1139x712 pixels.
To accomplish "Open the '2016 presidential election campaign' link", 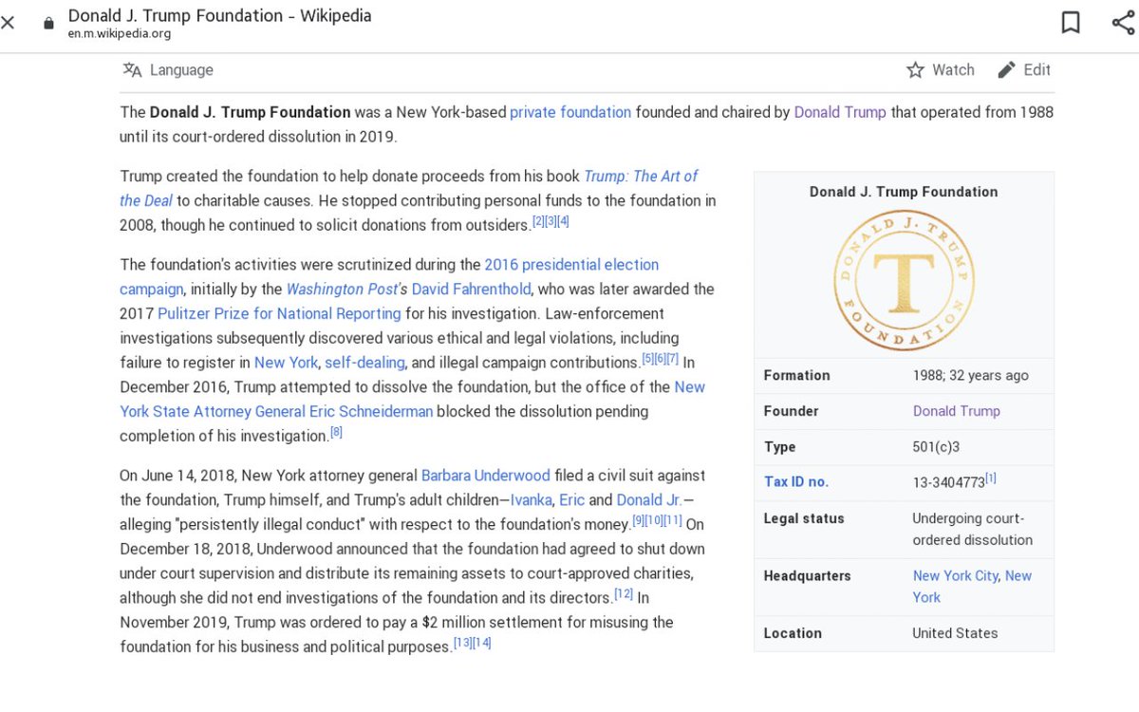I will [571, 264].
